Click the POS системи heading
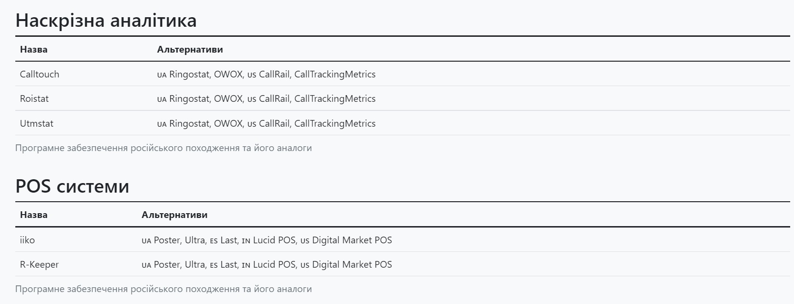Screen dimensions: 794x304 [72, 186]
